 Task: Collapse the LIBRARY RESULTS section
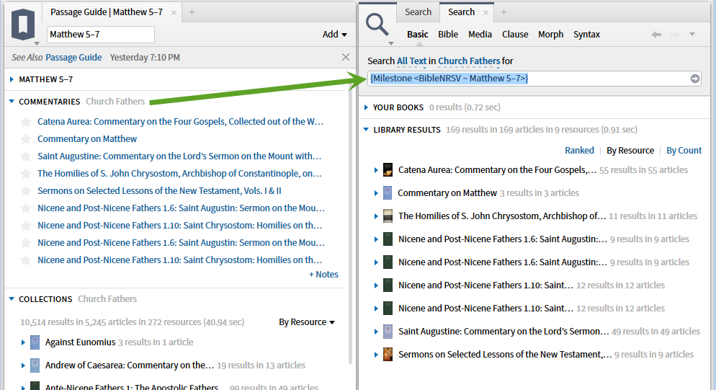click(366, 130)
